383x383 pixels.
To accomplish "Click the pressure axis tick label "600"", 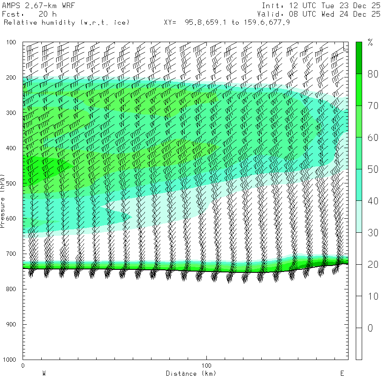I will (11, 219).
